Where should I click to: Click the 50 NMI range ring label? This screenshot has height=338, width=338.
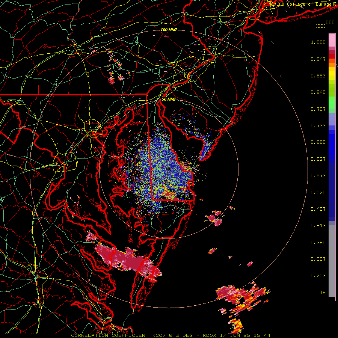[169, 100]
